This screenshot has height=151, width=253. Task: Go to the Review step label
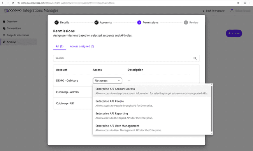194,23
